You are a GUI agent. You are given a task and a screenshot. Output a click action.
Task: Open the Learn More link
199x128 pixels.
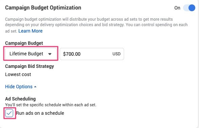point(31,31)
